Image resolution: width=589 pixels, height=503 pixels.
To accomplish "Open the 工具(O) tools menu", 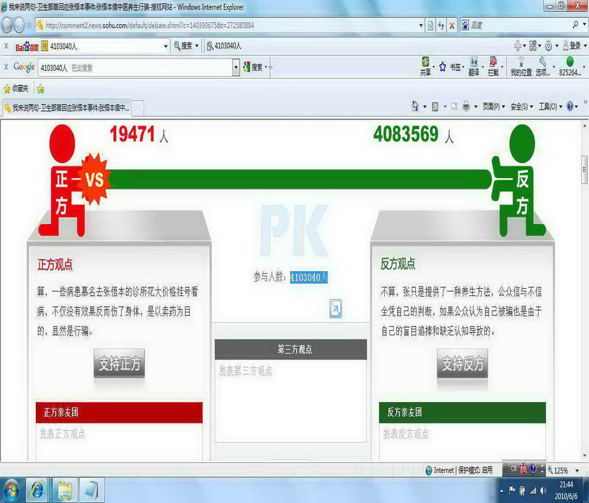I will click(x=550, y=107).
